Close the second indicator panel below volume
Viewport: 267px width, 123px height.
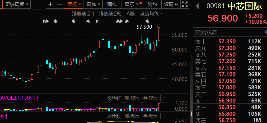pos(163,116)
